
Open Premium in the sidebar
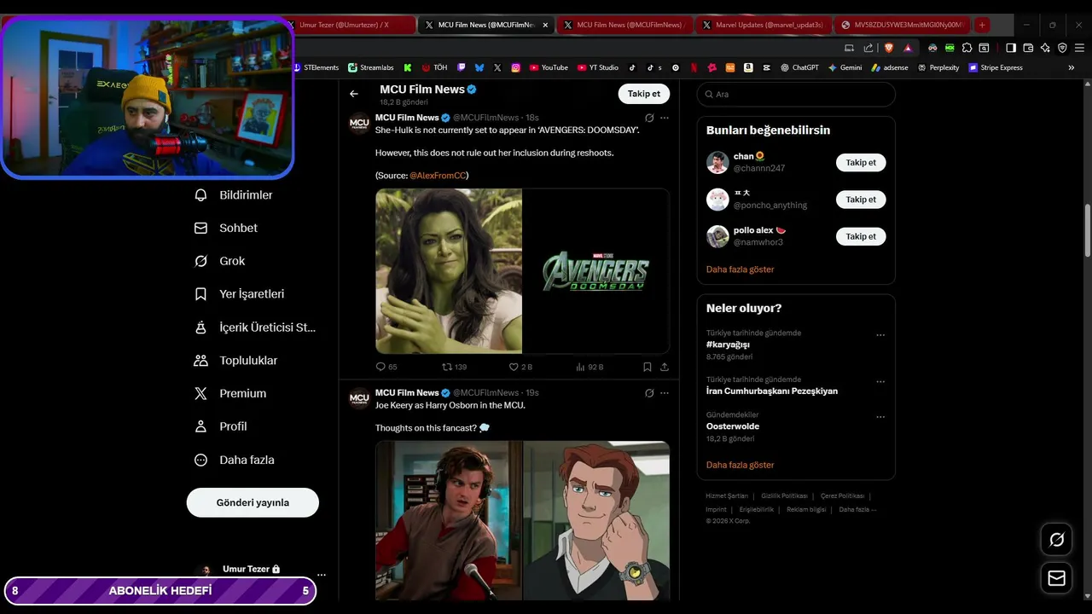230,393
